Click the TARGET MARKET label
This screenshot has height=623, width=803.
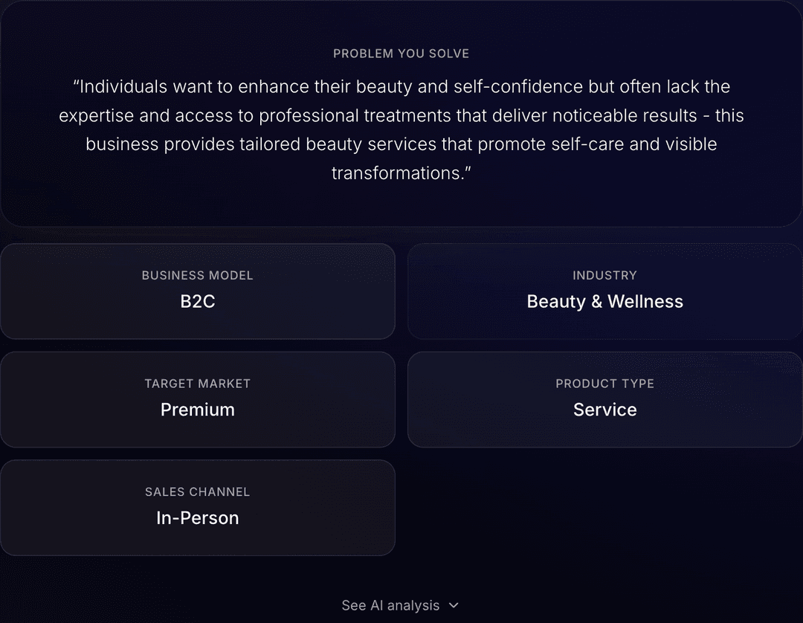coord(198,384)
